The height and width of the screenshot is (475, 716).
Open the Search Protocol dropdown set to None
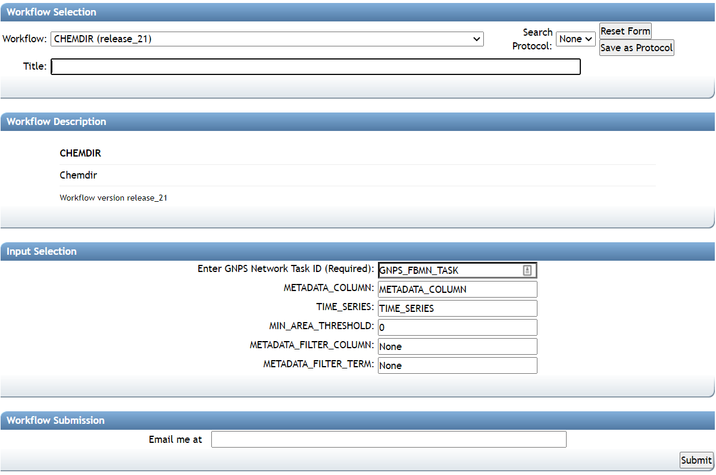(x=576, y=39)
